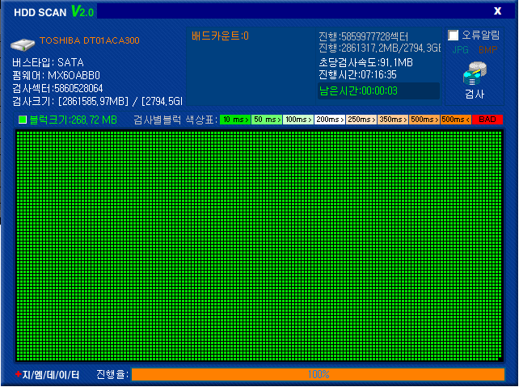Click the 초당검사속도:91.1MB text
519x387 pixels.
pyautogui.click(x=365, y=62)
